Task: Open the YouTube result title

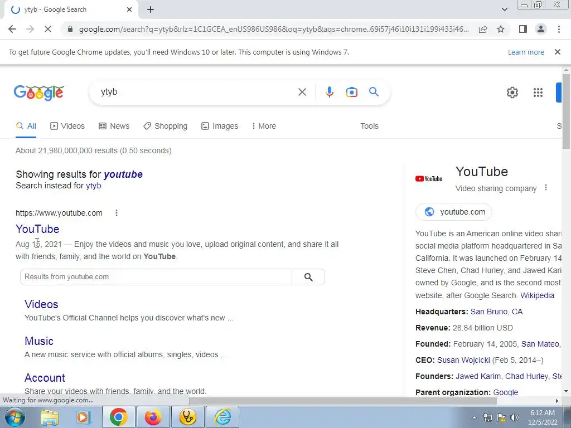Action: click(x=37, y=229)
